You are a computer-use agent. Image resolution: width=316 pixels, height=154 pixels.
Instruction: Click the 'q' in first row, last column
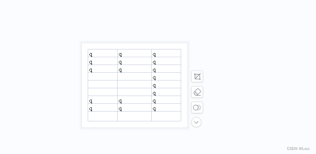pyautogui.click(x=155, y=55)
